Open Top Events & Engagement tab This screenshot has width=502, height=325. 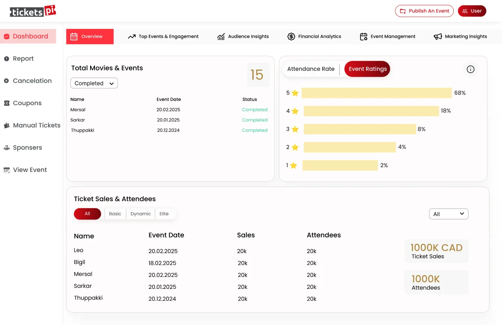pyautogui.click(x=163, y=37)
